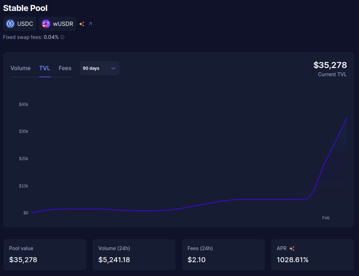This screenshot has width=359, height=276.
Task: Click the Fixed swap fees 0.04% text
Action: [31, 37]
